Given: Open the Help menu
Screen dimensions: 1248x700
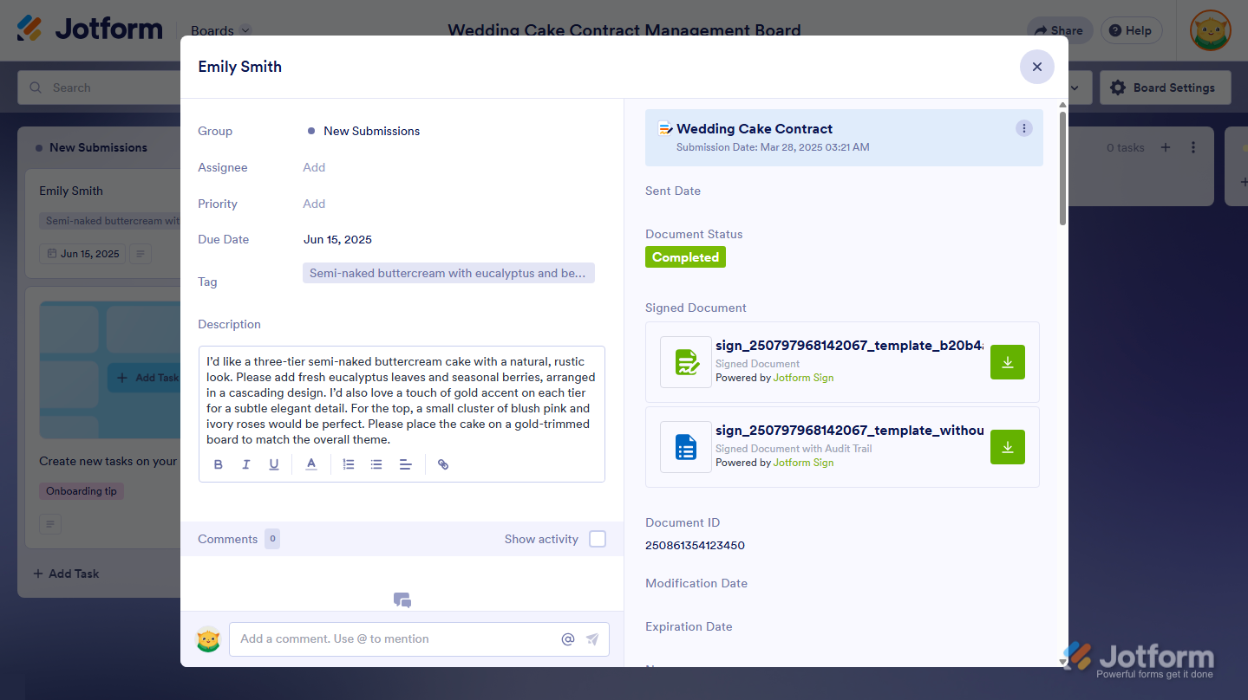Looking at the screenshot, I should pyautogui.click(x=1131, y=30).
